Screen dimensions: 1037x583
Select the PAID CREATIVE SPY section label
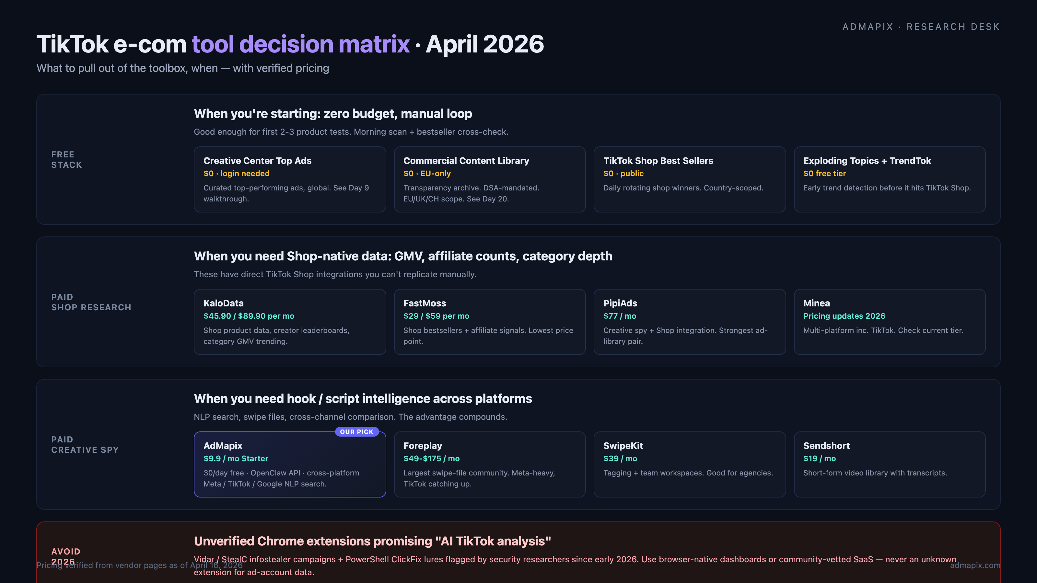coord(85,445)
